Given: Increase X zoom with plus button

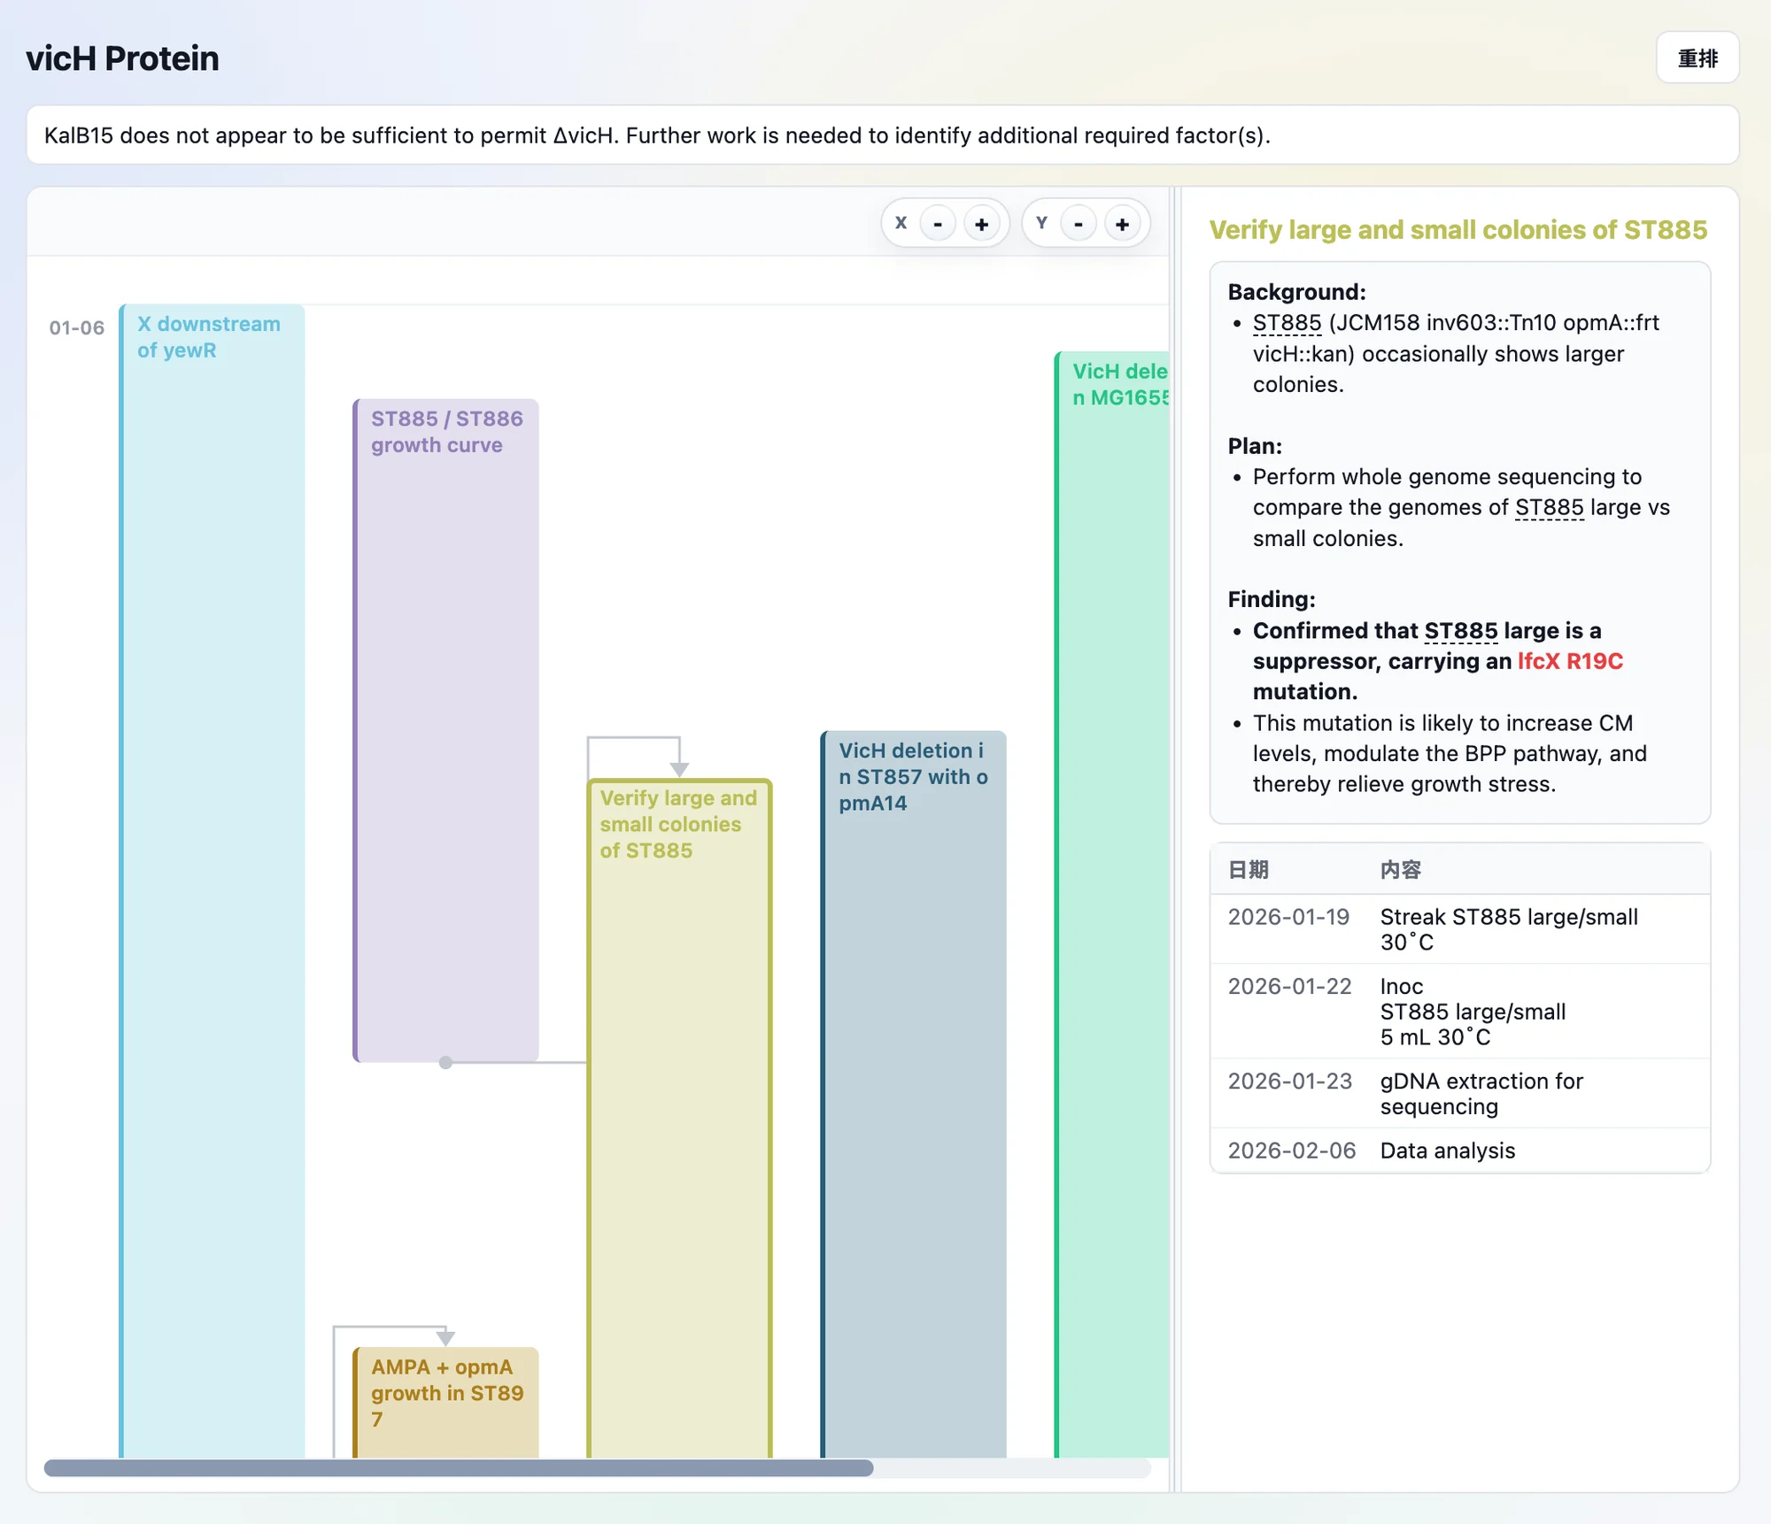Looking at the screenshot, I should [981, 224].
